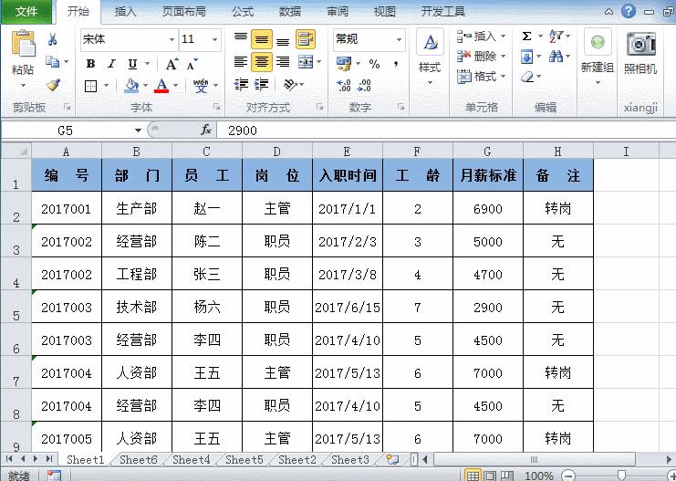This screenshot has height=481, width=676.
Task: Select the Format Painter brush
Action: (x=53, y=85)
